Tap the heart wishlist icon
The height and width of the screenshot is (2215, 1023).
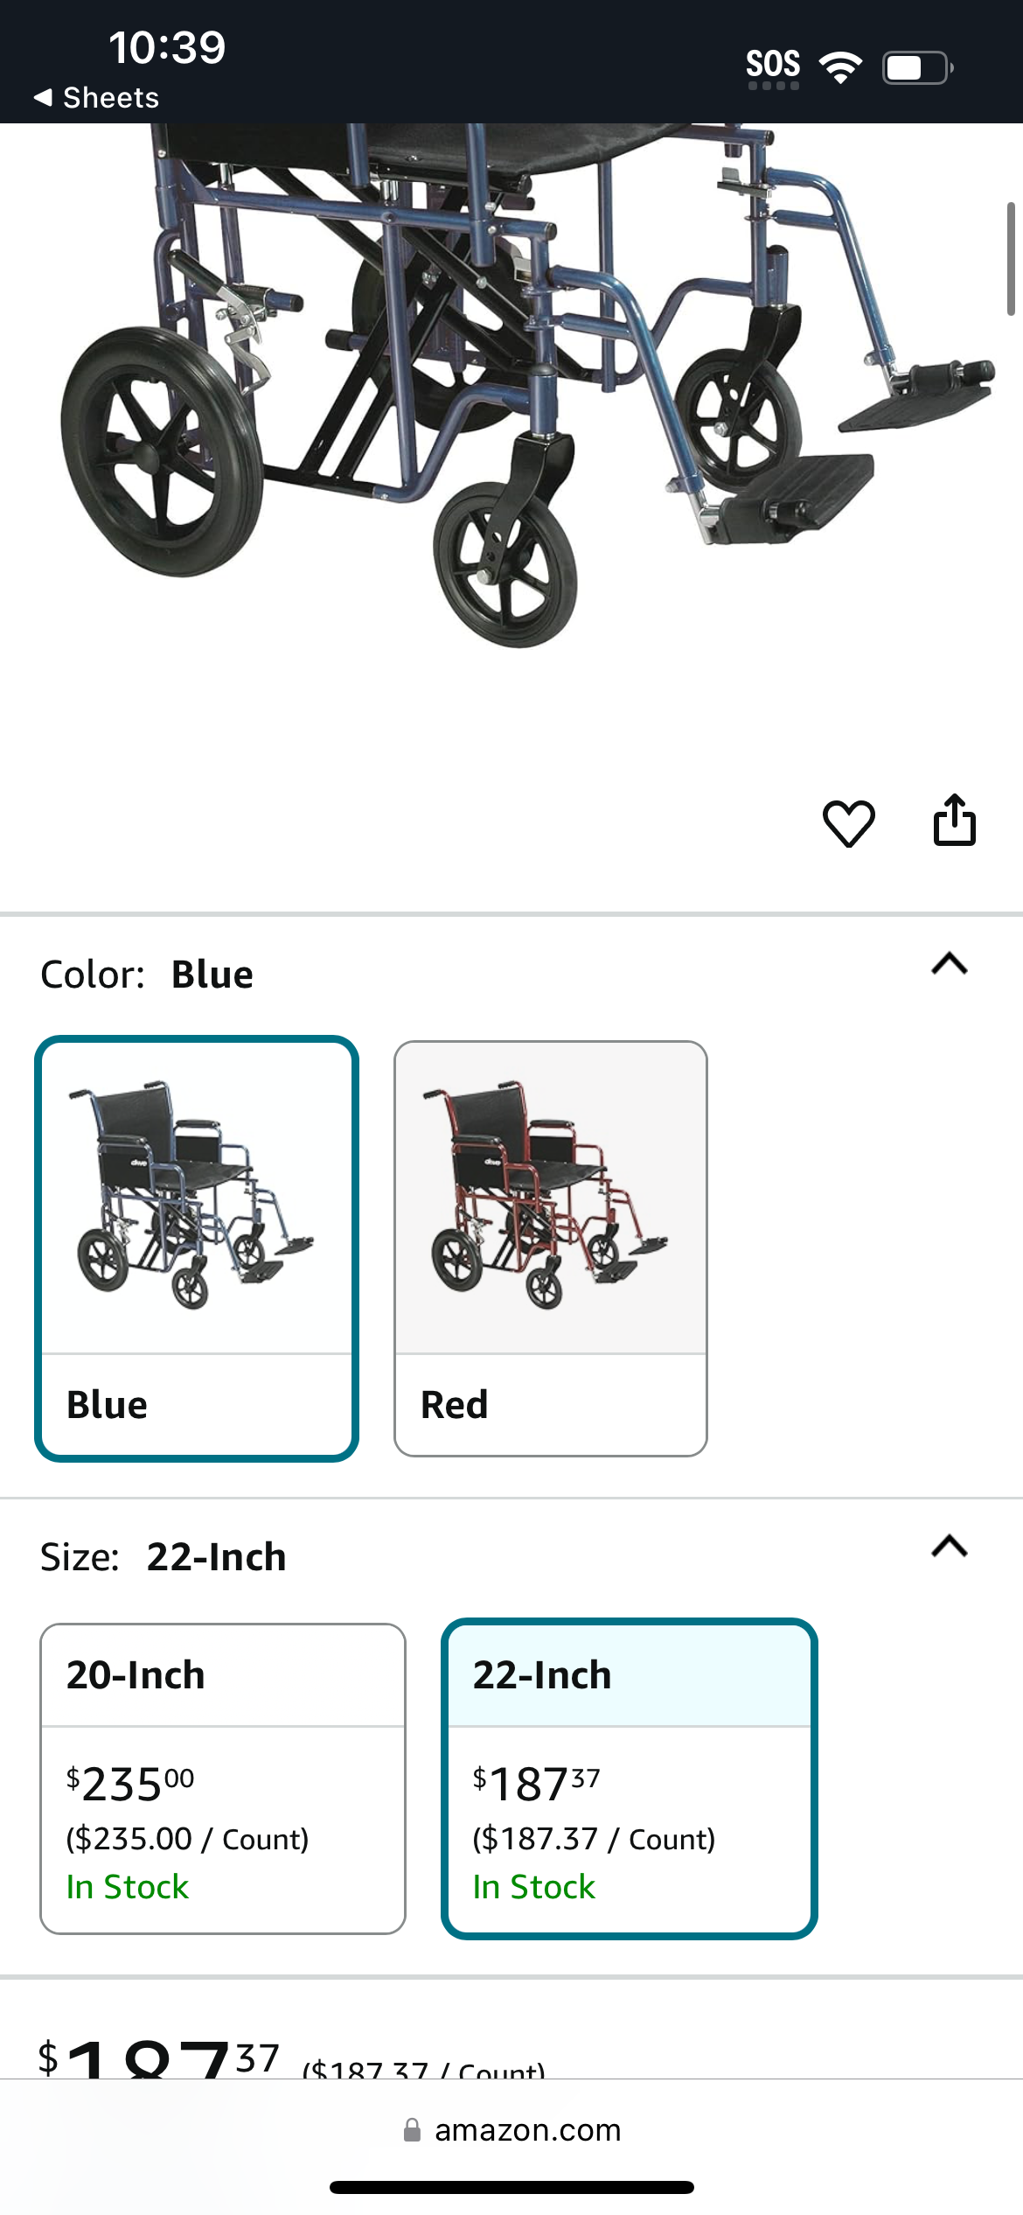click(848, 822)
